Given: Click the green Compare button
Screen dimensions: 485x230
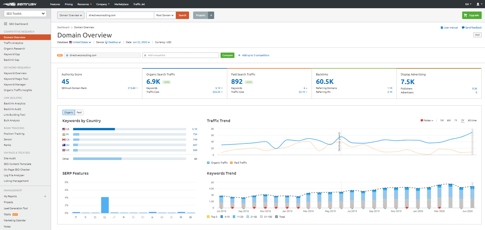Looking at the screenshot, I should coord(227,55).
